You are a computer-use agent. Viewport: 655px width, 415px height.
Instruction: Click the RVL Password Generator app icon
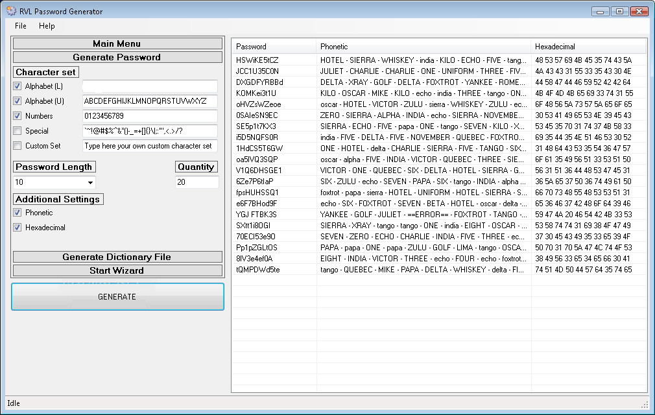click(11, 11)
